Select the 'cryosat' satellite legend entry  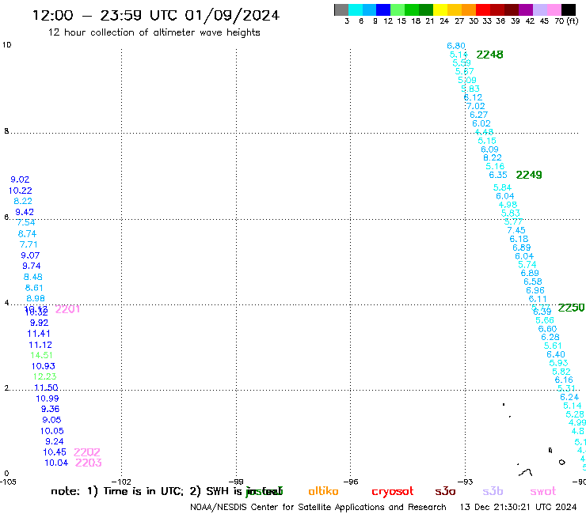click(x=393, y=492)
